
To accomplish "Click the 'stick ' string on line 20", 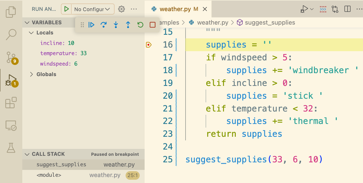I will (x=303, y=96).
